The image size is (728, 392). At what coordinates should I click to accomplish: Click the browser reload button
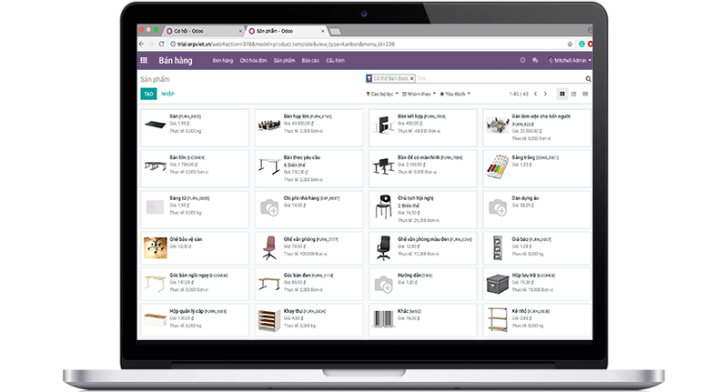click(x=160, y=44)
